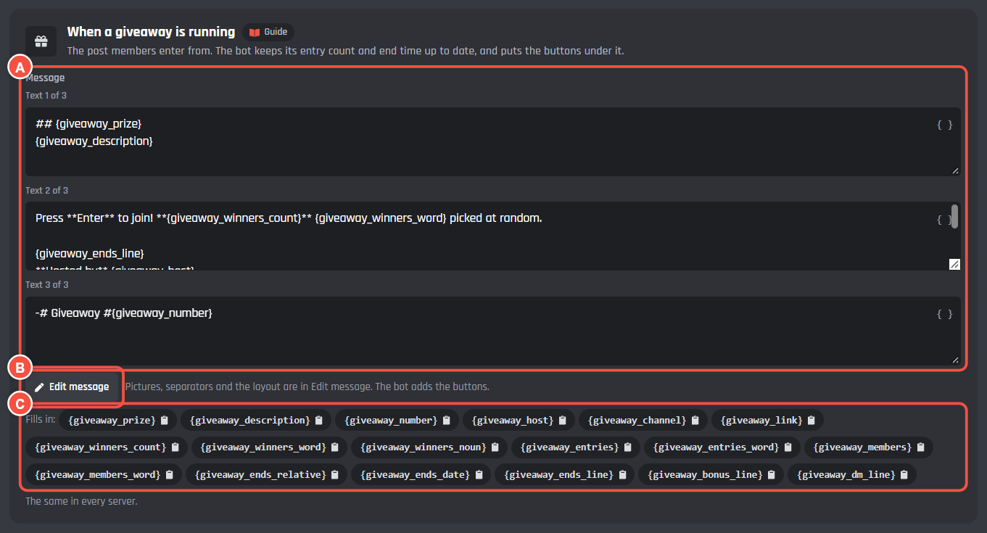
Task: Copy the {giveaway_host} placeholder chip
Action: (x=519, y=420)
